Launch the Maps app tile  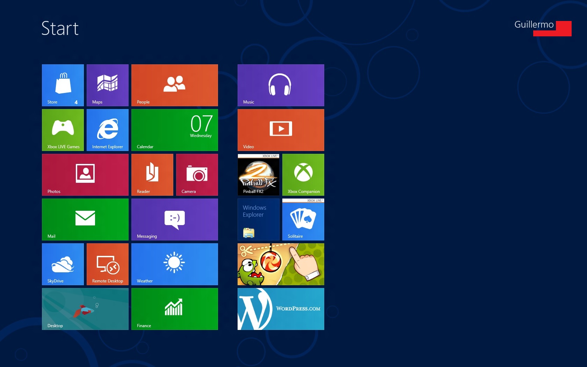tap(108, 85)
